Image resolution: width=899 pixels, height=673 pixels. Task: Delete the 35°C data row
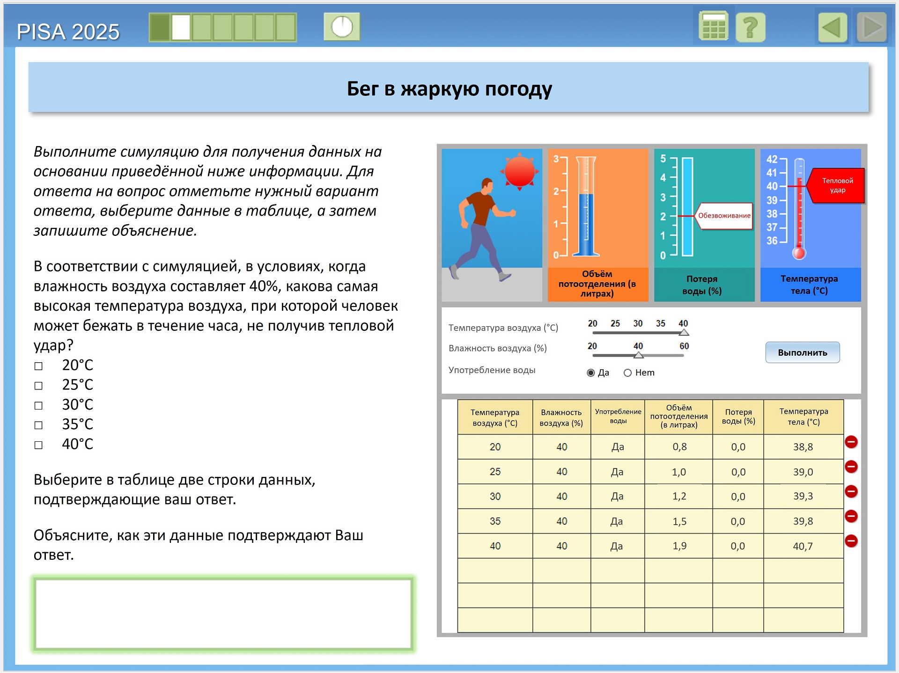coord(851,516)
